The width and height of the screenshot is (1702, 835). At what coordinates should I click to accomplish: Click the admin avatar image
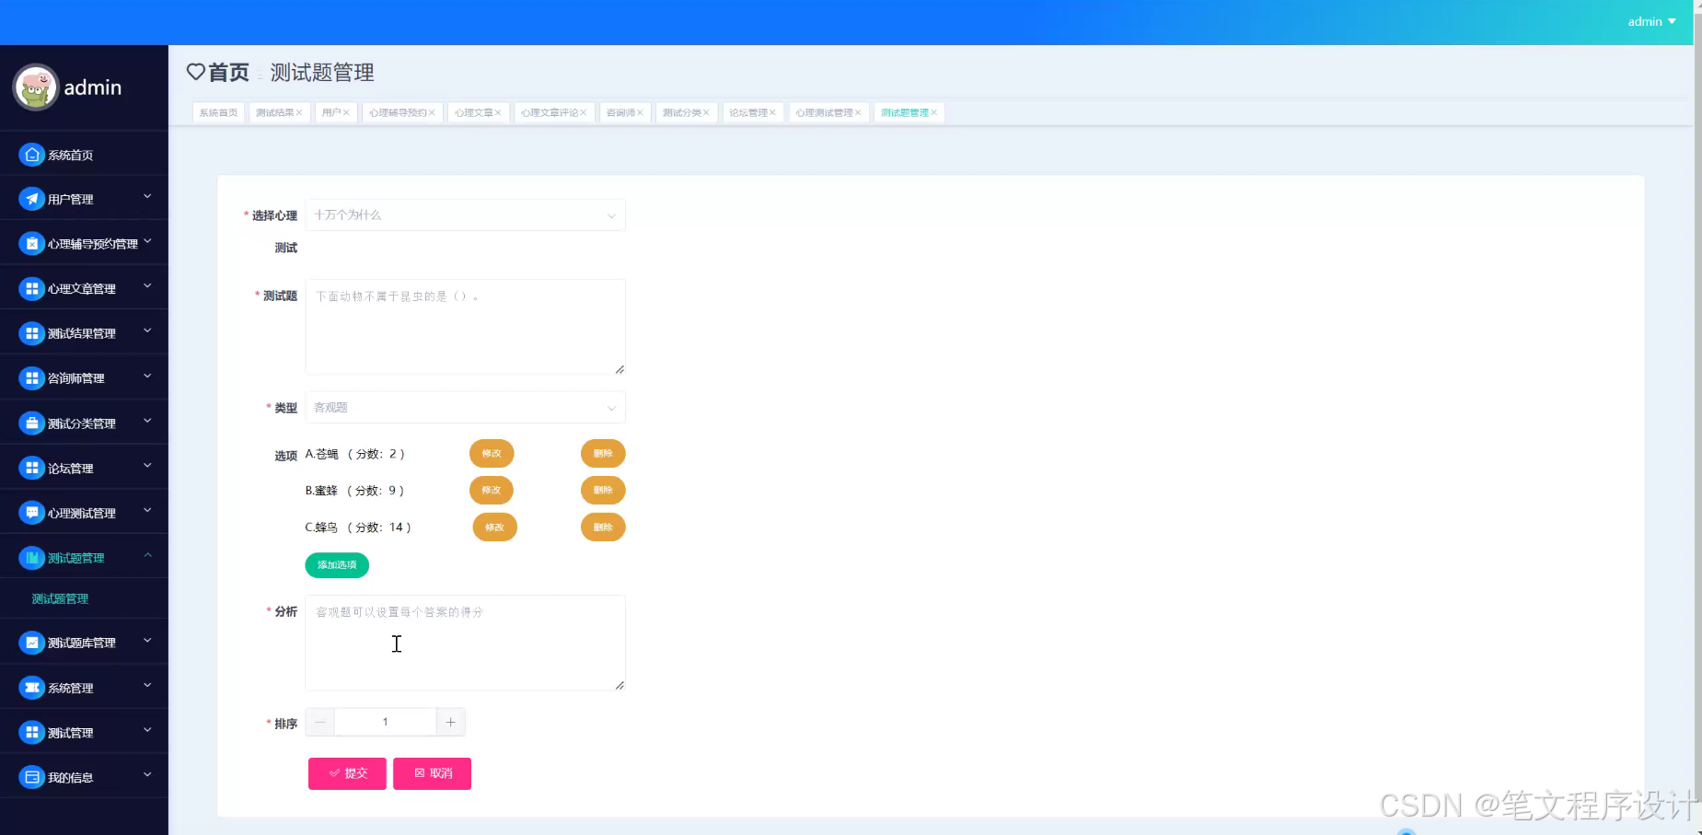point(36,87)
